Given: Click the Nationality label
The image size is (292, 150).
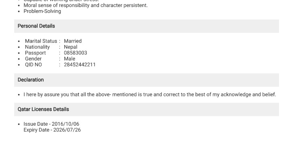Looking at the screenshot, I should pos(37,47).
